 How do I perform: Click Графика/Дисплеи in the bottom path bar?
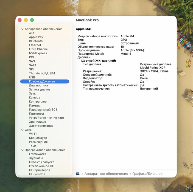coord(147,174)
